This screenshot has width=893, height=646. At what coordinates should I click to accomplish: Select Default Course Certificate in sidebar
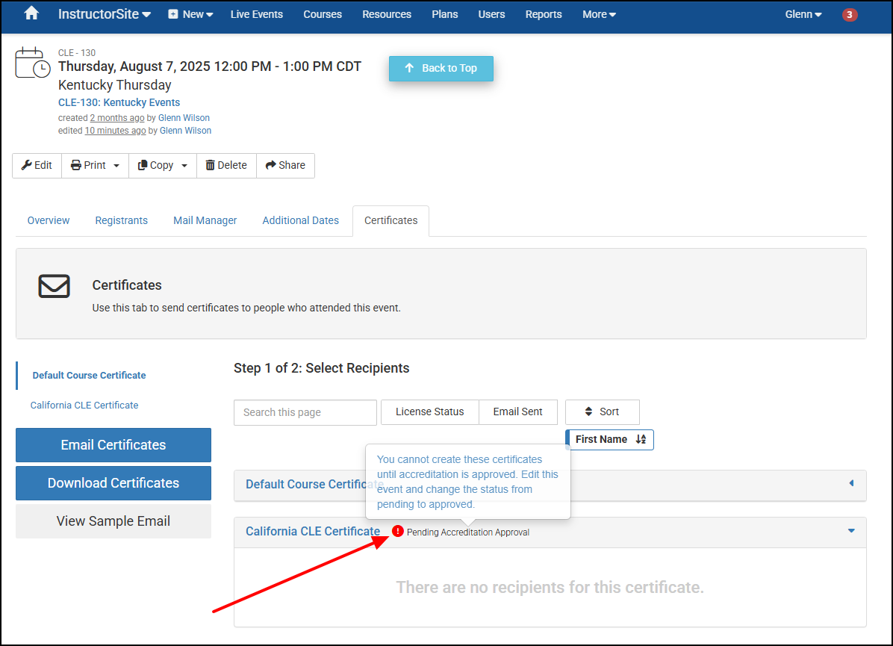pyautogui.click(x=90, y=376)
